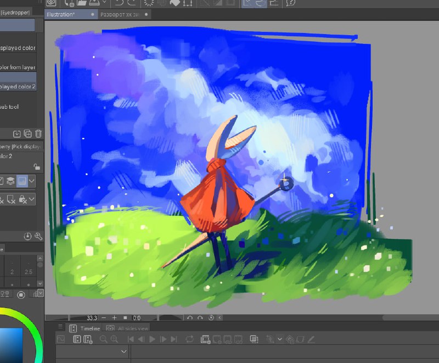Click the new timeline icon
The width and height of the screenshot is (439, 363).
(x=88, y=339)
